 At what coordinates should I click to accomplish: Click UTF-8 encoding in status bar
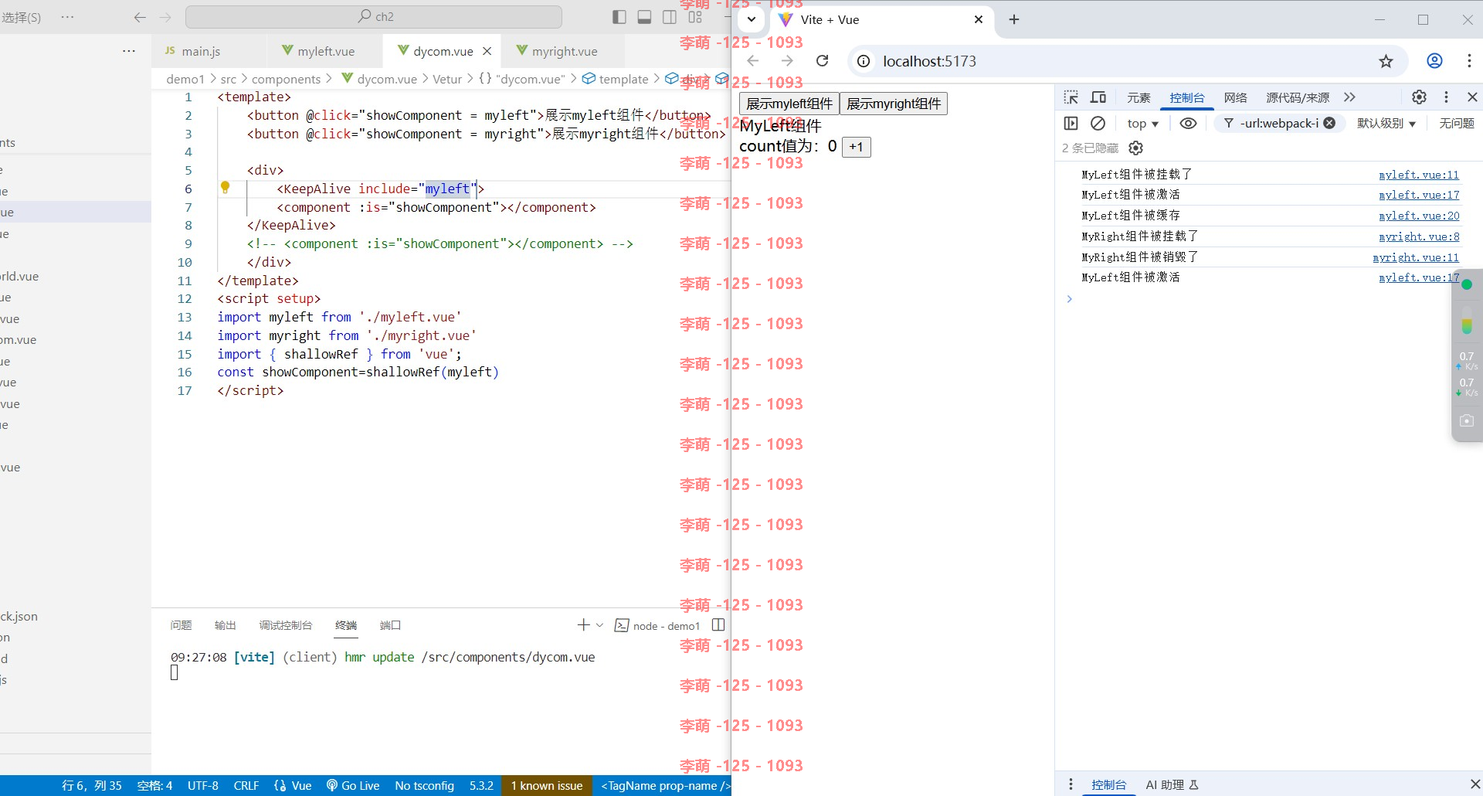tap(203, 785)
